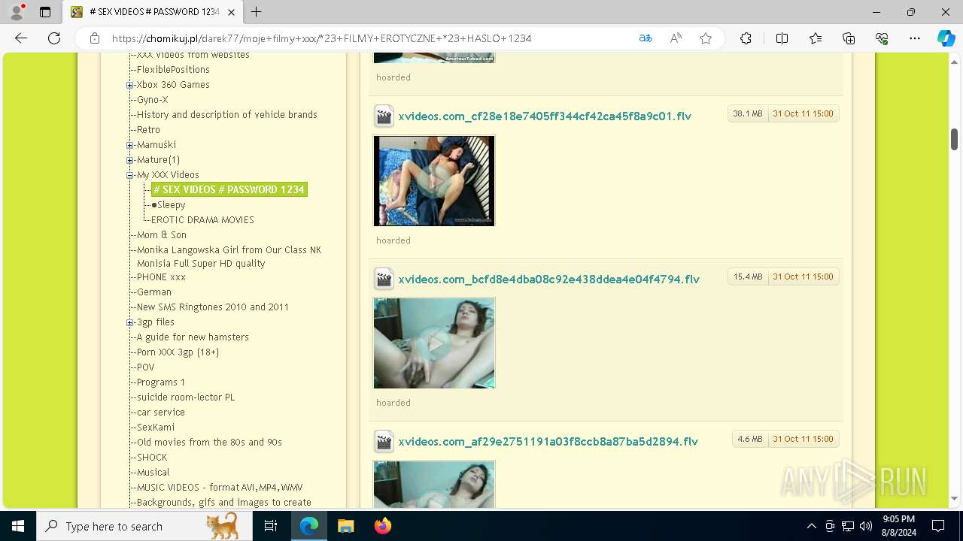
Task: Click the 4.6 MB file size label
Action: pos(750,440)
